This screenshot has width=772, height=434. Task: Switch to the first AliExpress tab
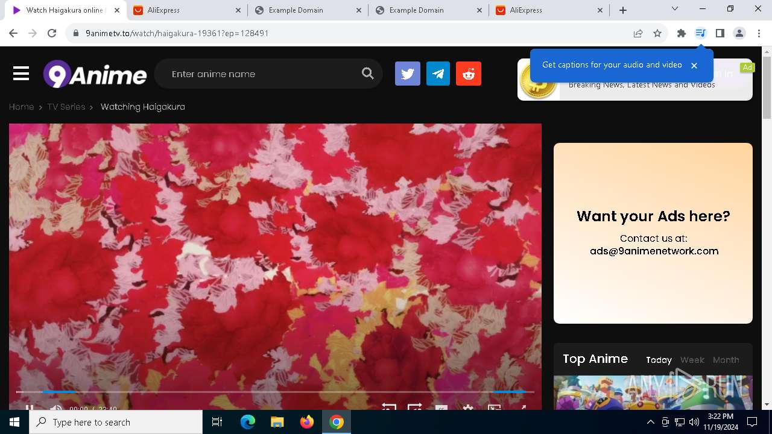[x=187, y=10]
